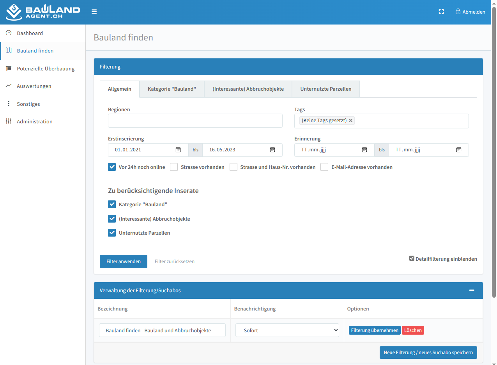The width and height of the screenshot is (497, 365).
Task: Disable 'Detailfilterung einblenden' checkbox
Action: (412, 258)
